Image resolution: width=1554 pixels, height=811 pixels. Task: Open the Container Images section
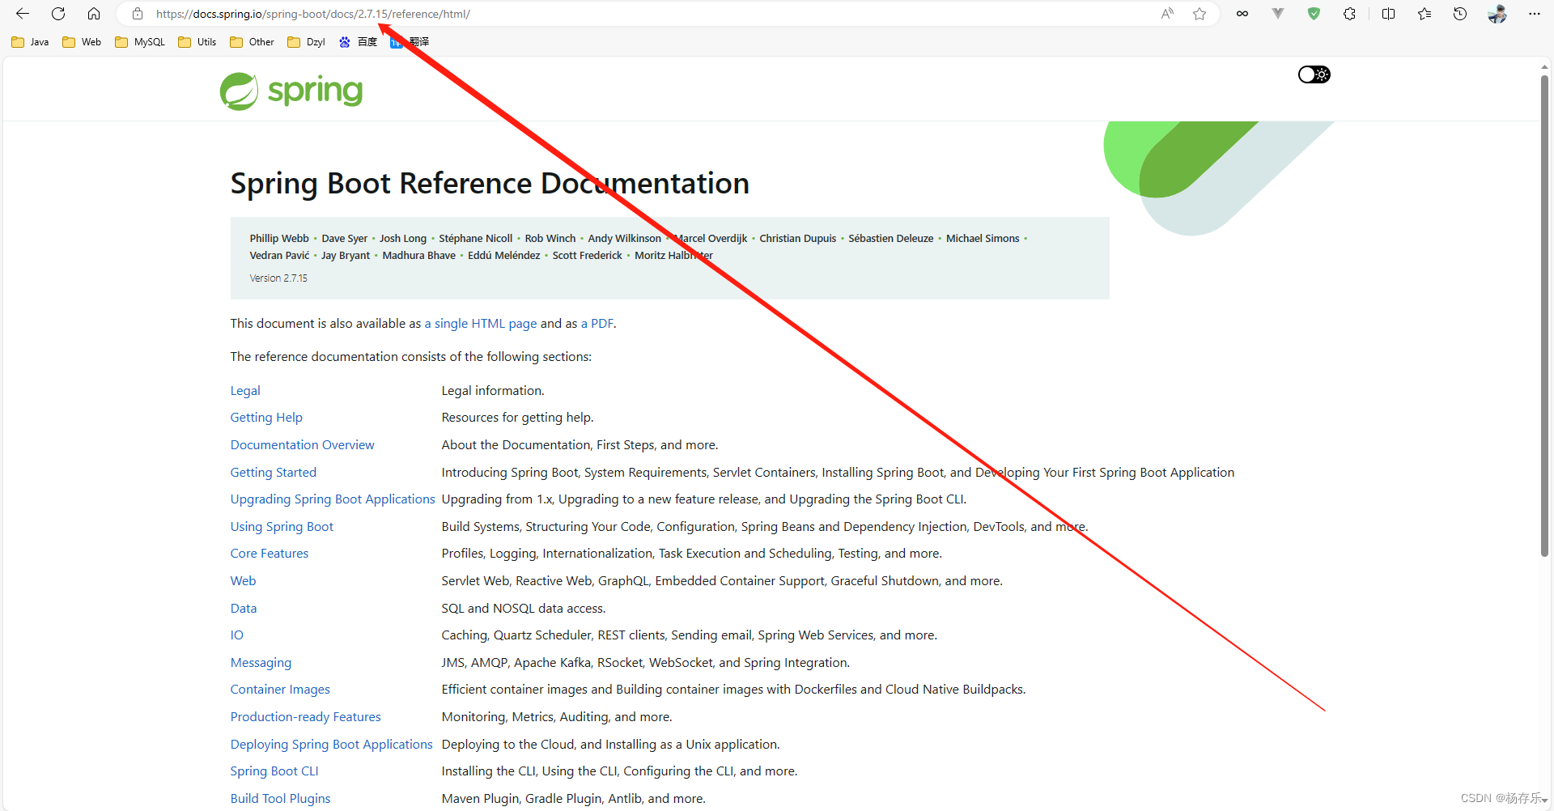pyautogui.click(x=280, y=690)
